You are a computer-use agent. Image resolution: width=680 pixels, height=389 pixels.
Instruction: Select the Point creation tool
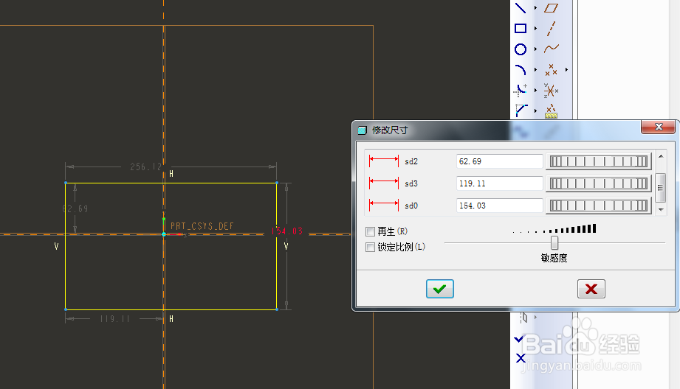click(x=552, y=70)
